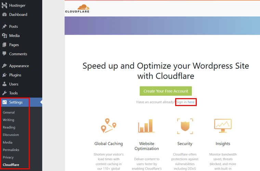Open Reading settings submenu
The height and width of the screenshot is (171, 260).
point(9,127)
